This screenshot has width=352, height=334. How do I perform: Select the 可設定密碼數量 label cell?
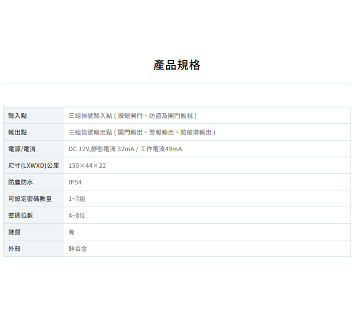(30, 199)
